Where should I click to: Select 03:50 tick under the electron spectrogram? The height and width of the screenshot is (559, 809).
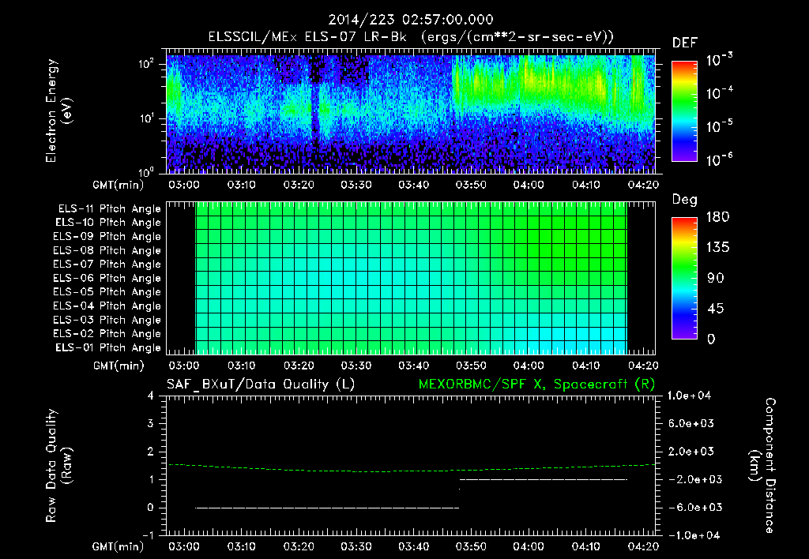tap(471, 185)
